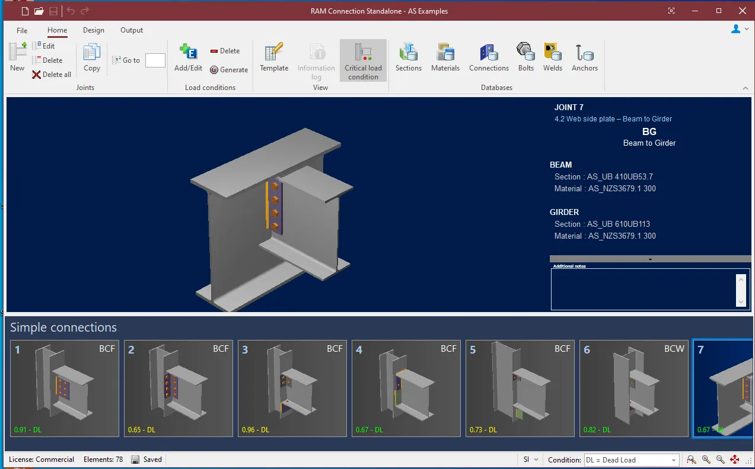Generate load conditions
The image size is (755, 469).
click(x=229, y=70)
